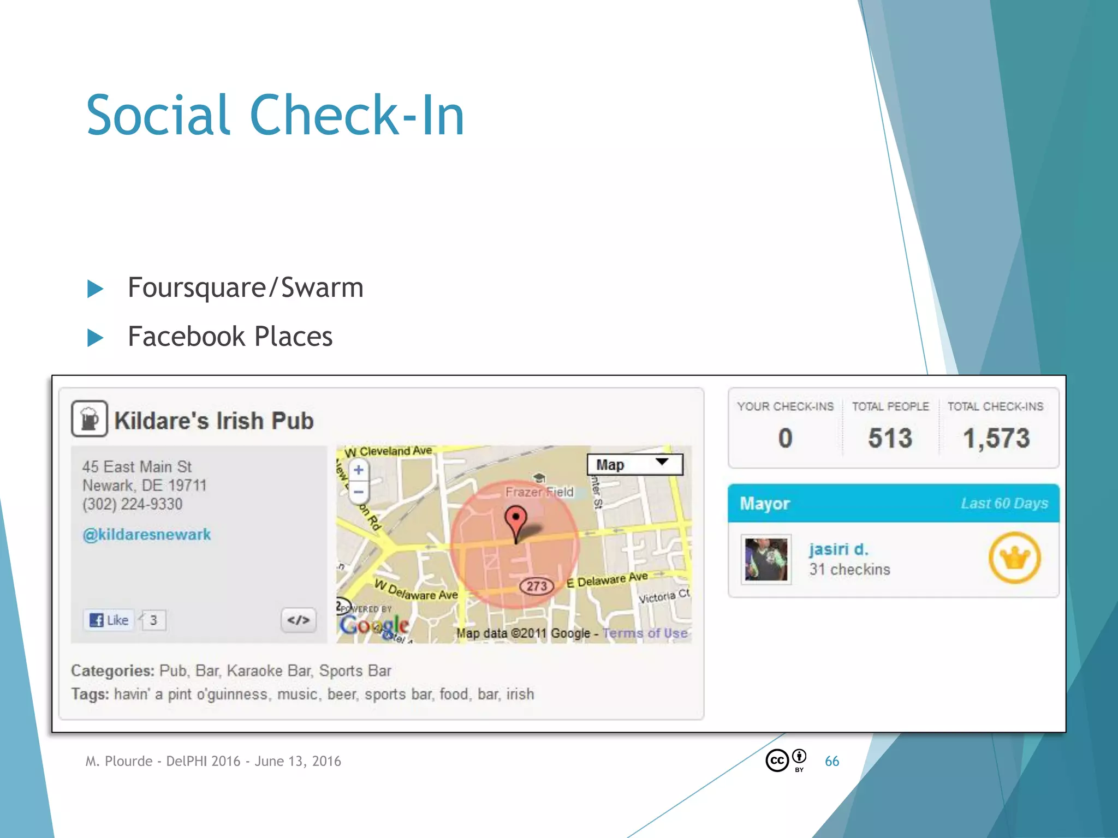Viewport: 1118px width, 838px height.
Task: Click the Victoria Ct map label
Action: click(664, 596)
